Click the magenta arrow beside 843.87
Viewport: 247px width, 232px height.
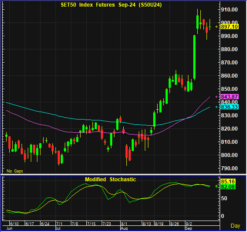coord(217,97)
